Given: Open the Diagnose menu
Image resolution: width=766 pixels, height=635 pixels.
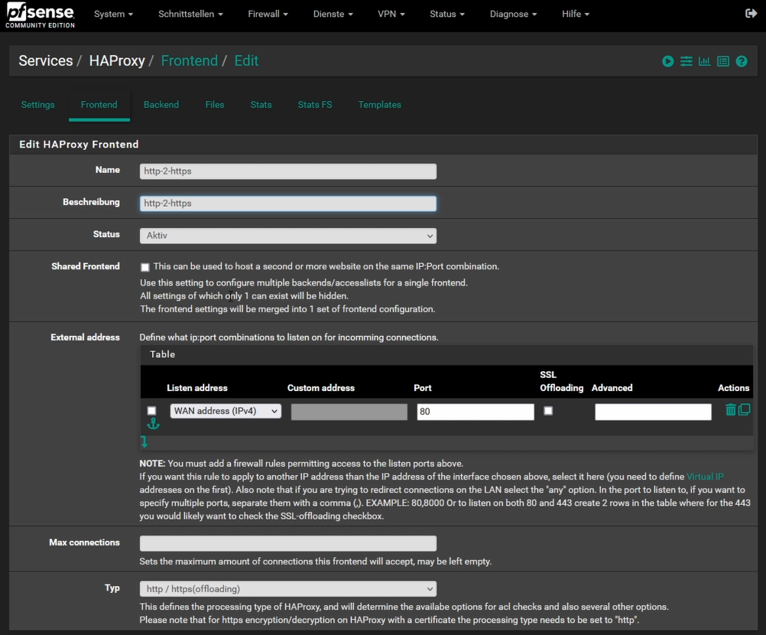Looking at the screenshot, I should click(x=514, y=14).
